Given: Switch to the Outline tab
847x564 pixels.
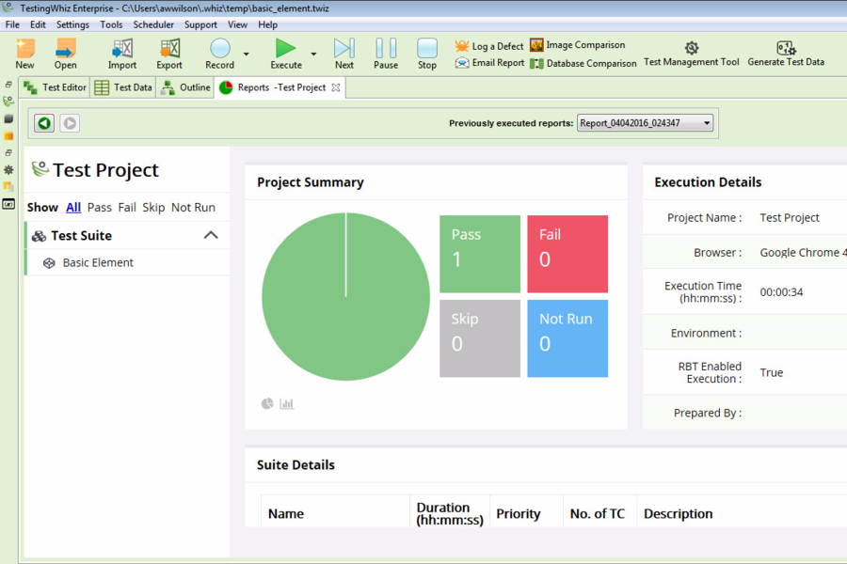Looking at the screenshot, I should pos(185,87).
